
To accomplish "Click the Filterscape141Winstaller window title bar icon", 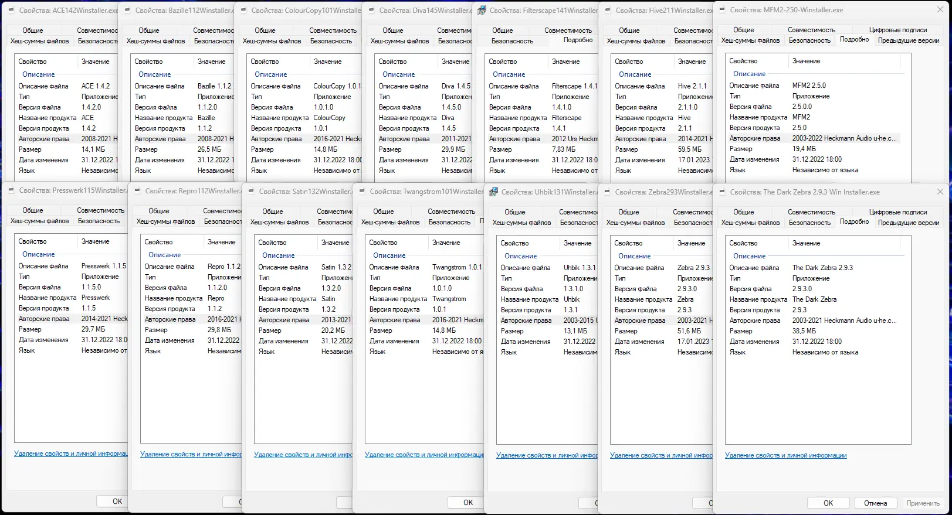I will (482, 11).
